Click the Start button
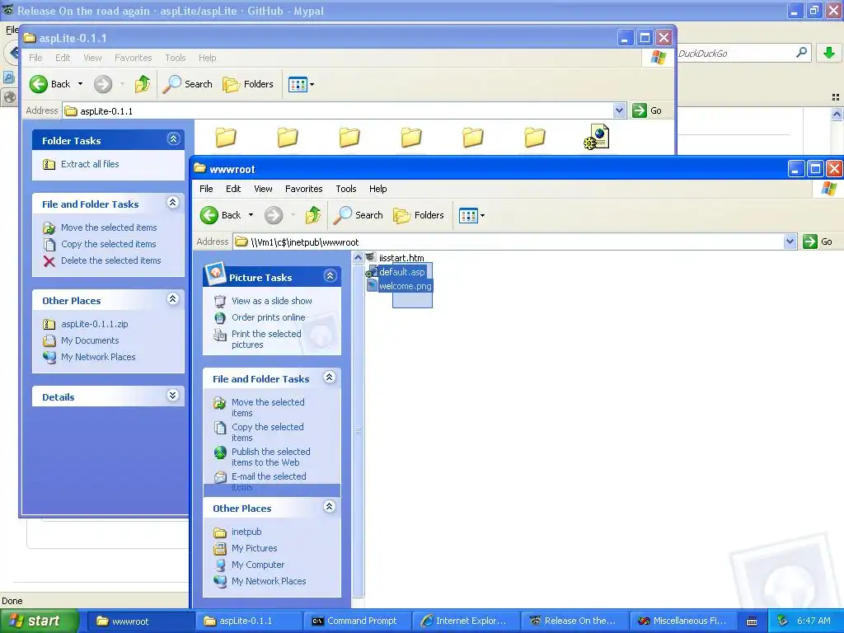The height and width of the screenshot is (633, 844). point(38,621)
